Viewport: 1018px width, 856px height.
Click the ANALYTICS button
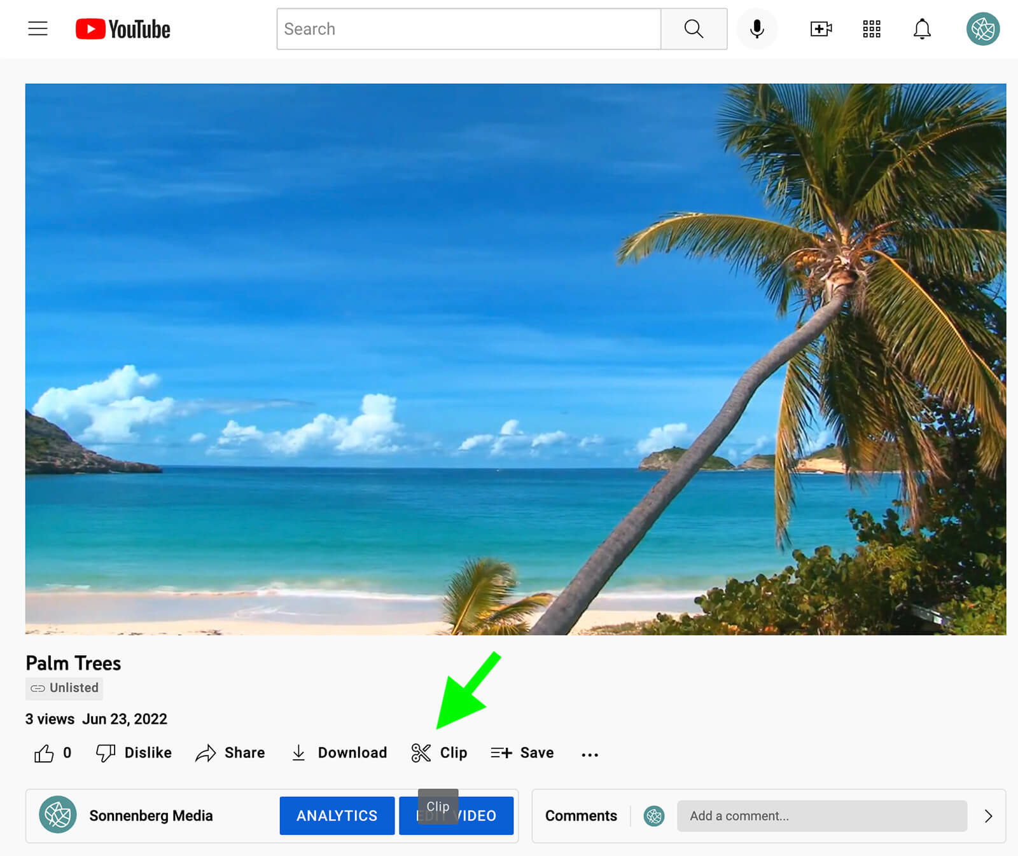pyautogui.click(x=337, y=815)
